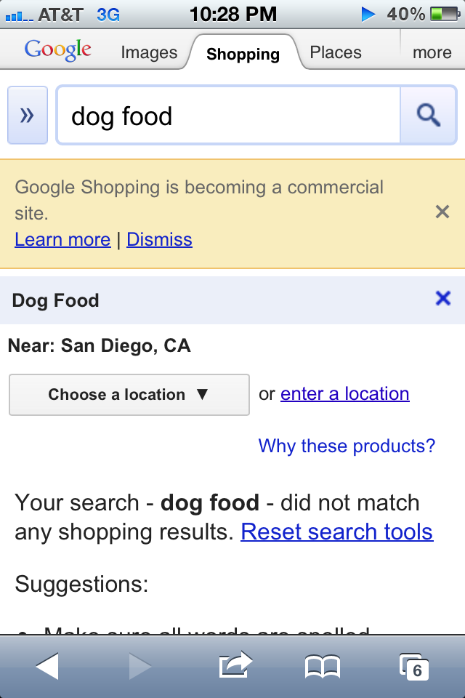
Task: Open Safari bookmarks
Action: point(322,666)
